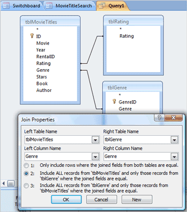Click the tblGenre table title bar
The image size is (187, 212).
click(132, 87)
